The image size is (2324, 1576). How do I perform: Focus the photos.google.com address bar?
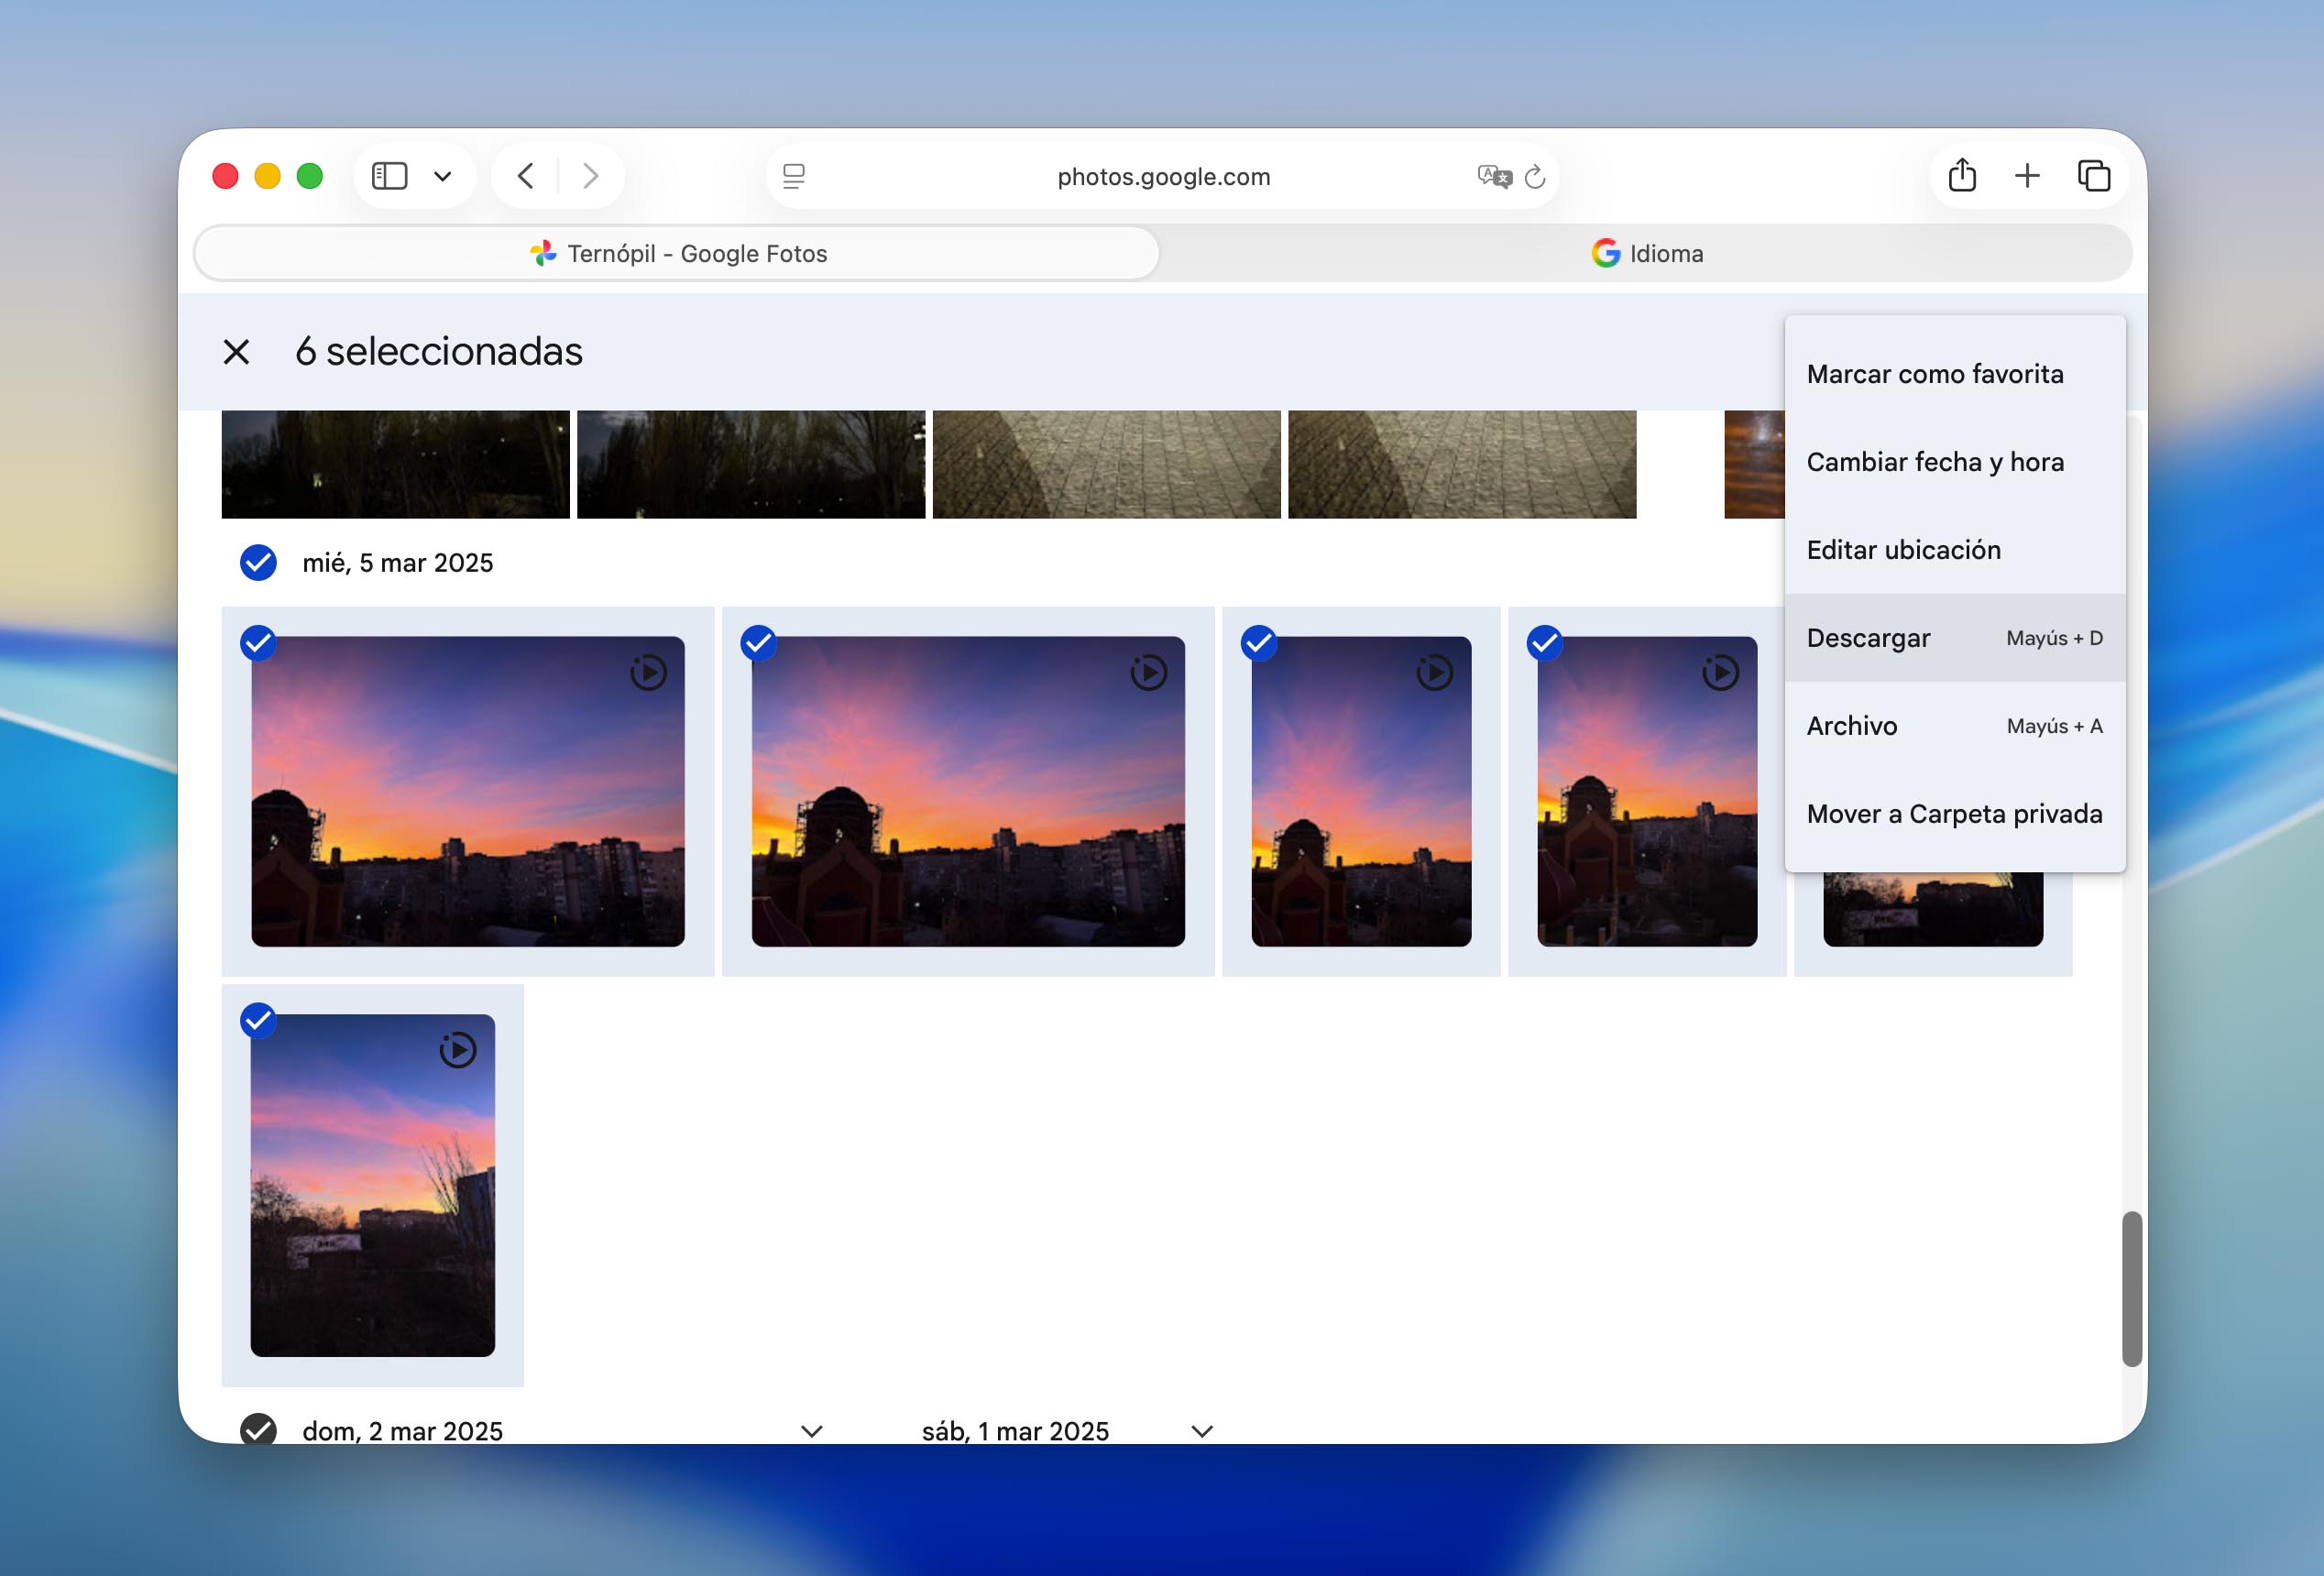pos(1163,176)
